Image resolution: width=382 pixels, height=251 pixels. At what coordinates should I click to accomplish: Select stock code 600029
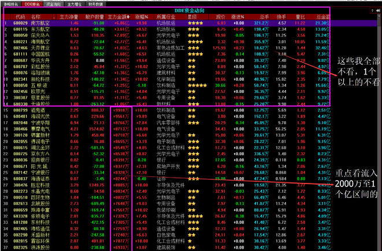tap(20, 23)
